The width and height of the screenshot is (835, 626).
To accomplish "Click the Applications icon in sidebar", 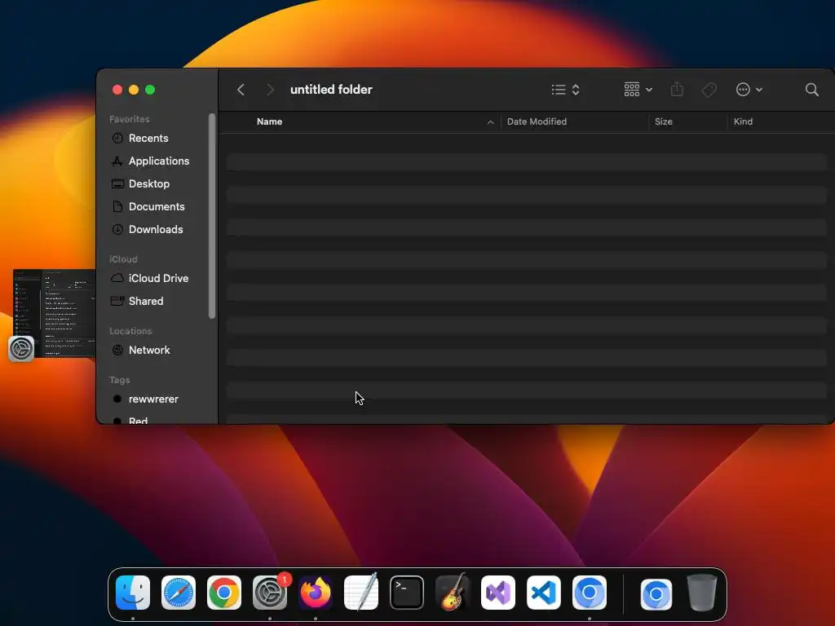I will [117, 161].
